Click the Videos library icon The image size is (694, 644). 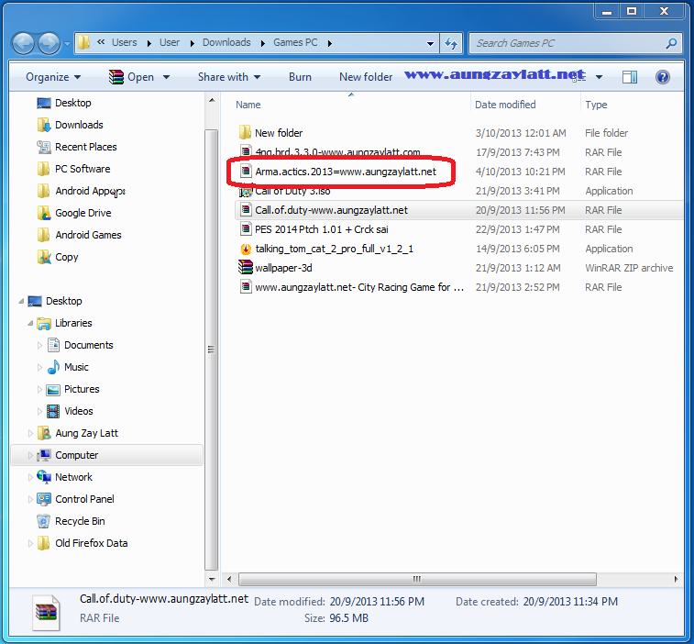pos(53,412)
